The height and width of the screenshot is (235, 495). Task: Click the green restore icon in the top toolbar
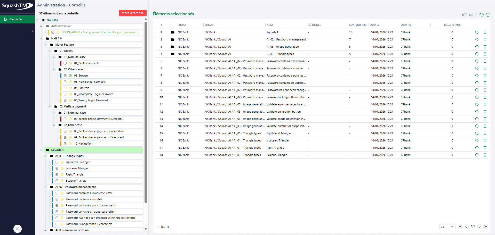(482, 14)
